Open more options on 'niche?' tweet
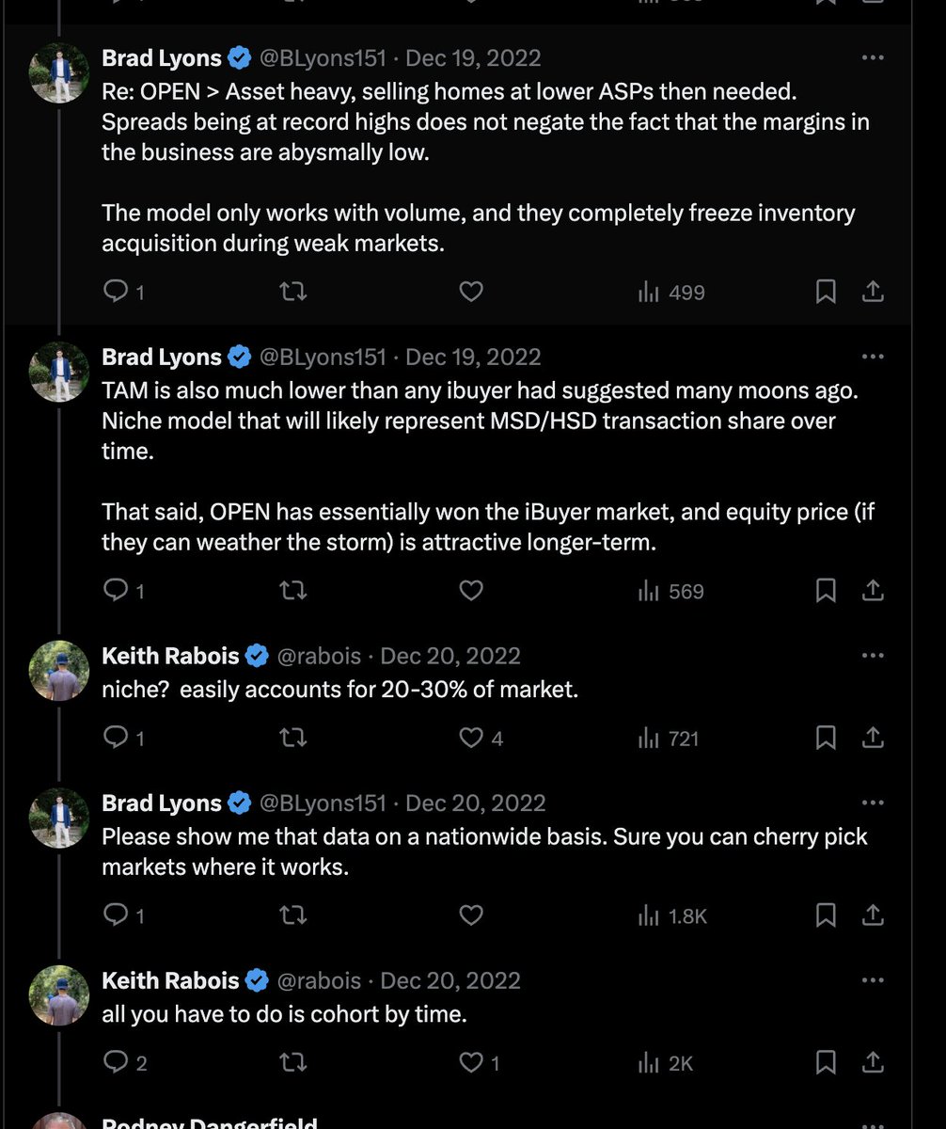Image resolution: width=946 pixels, height=1129 pixels. (873, 656)
